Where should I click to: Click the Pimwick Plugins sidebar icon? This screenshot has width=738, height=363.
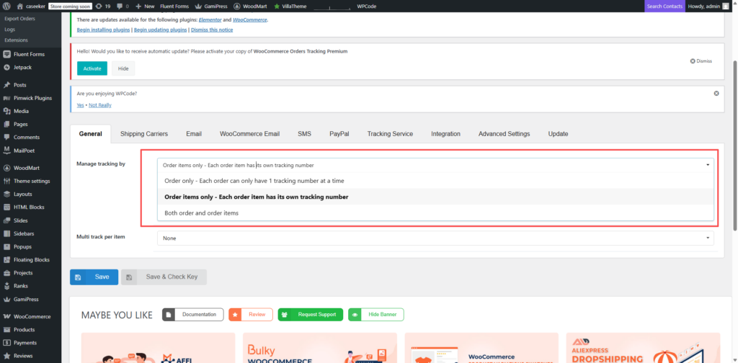pos(6,98)
